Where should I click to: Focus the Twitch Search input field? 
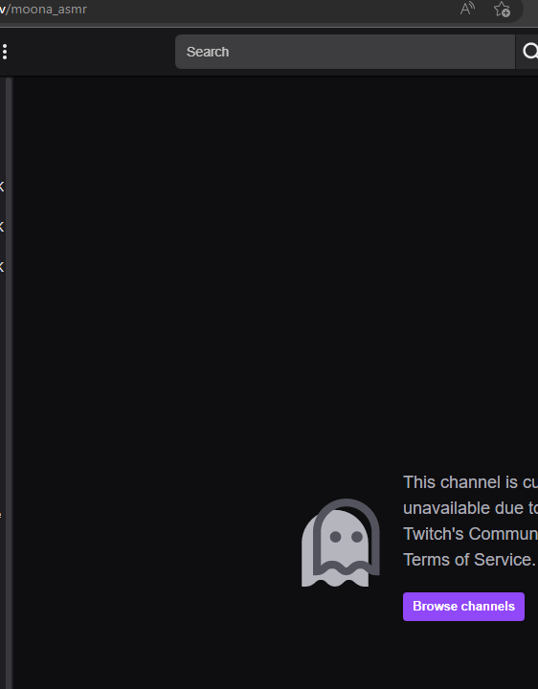click(345, 52)
